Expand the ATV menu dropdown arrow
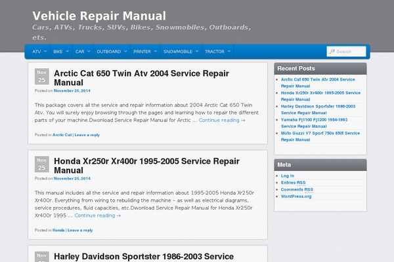The width and height of the screenshot is (394, 262). click(x=45, y=51)
